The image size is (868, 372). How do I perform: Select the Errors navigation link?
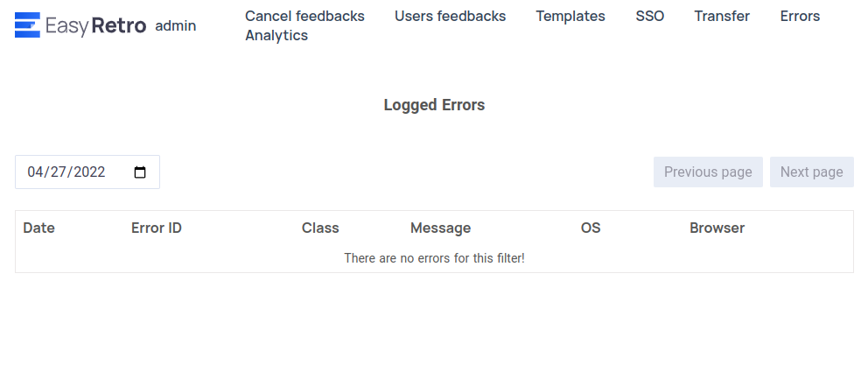[800, 16]
